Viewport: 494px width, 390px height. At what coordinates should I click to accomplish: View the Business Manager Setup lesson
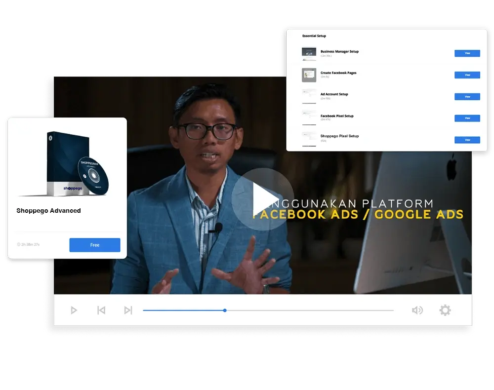pos(467,53)
